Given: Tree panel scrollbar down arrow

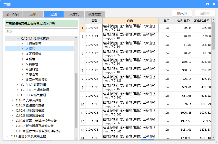Looking at the screenshot, I should click(x=76, y=139).
